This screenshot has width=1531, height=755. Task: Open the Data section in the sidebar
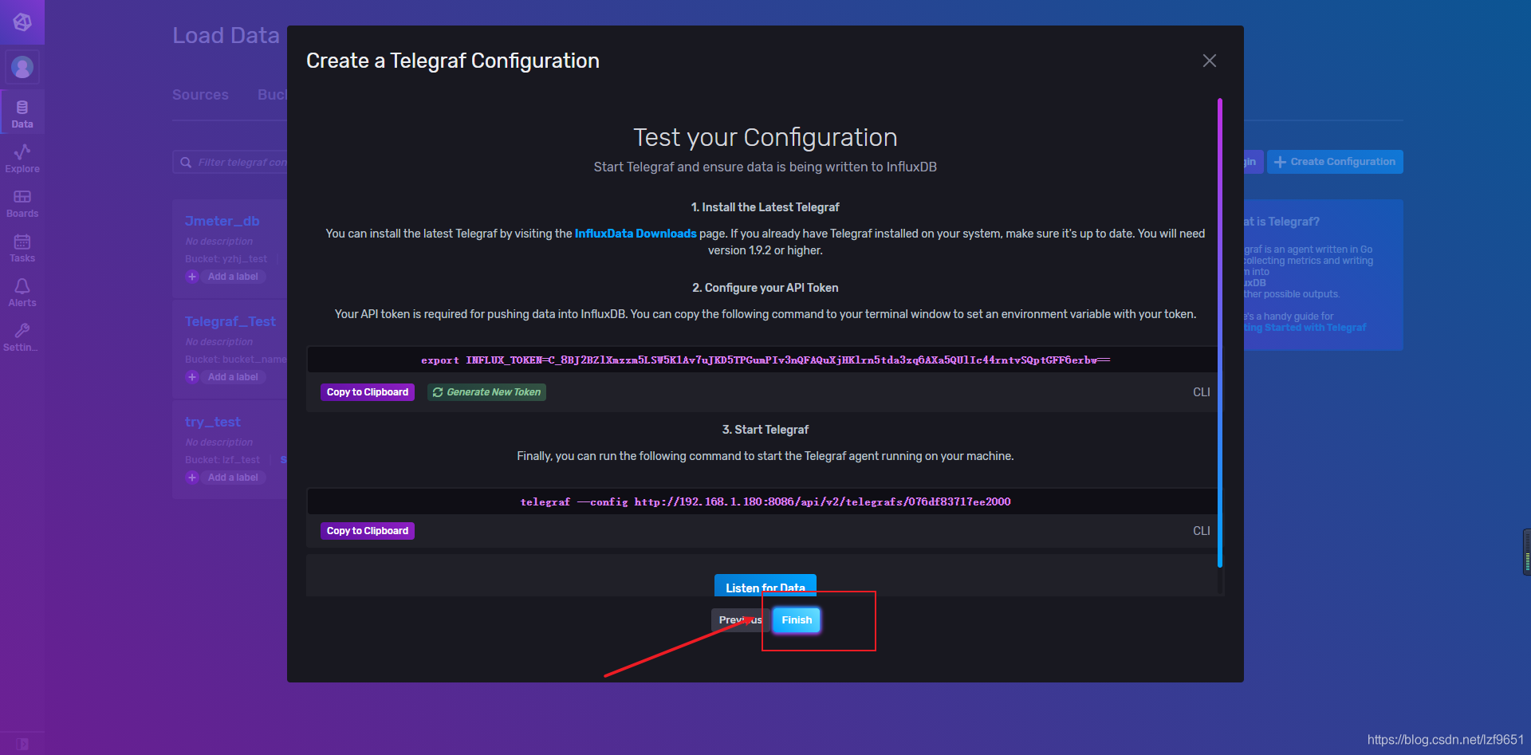click(22, 114)
